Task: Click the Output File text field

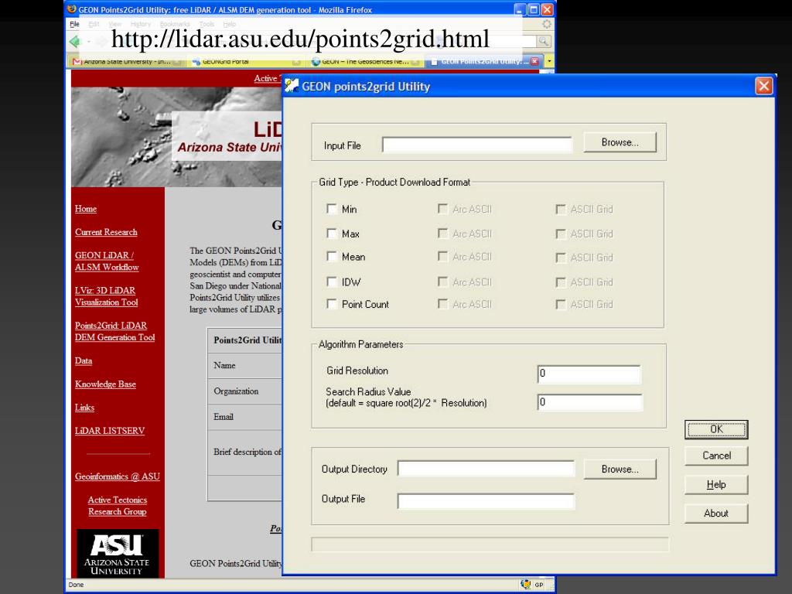Action: coord(486,501)
